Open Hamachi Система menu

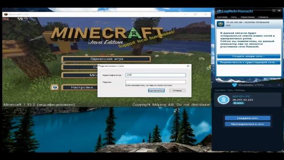click(x=222, y=17)
